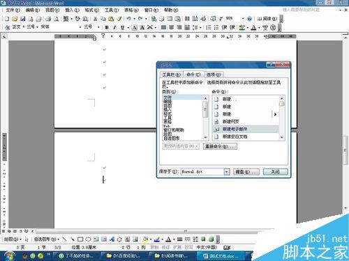Click the Font Color red A swatch
This screenshot has width=349, height=261.
tap(253, 28)
